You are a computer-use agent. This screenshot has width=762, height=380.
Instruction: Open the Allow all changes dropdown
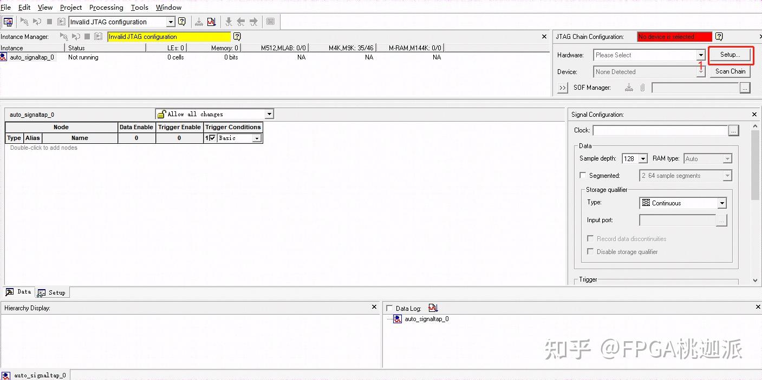click(x=269, y=114)
